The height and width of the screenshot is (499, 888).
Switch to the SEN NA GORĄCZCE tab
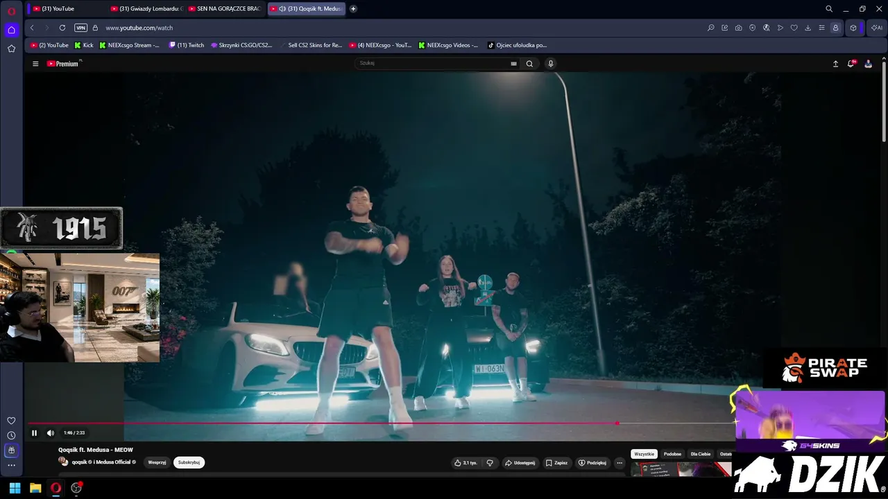pos(224,9)
